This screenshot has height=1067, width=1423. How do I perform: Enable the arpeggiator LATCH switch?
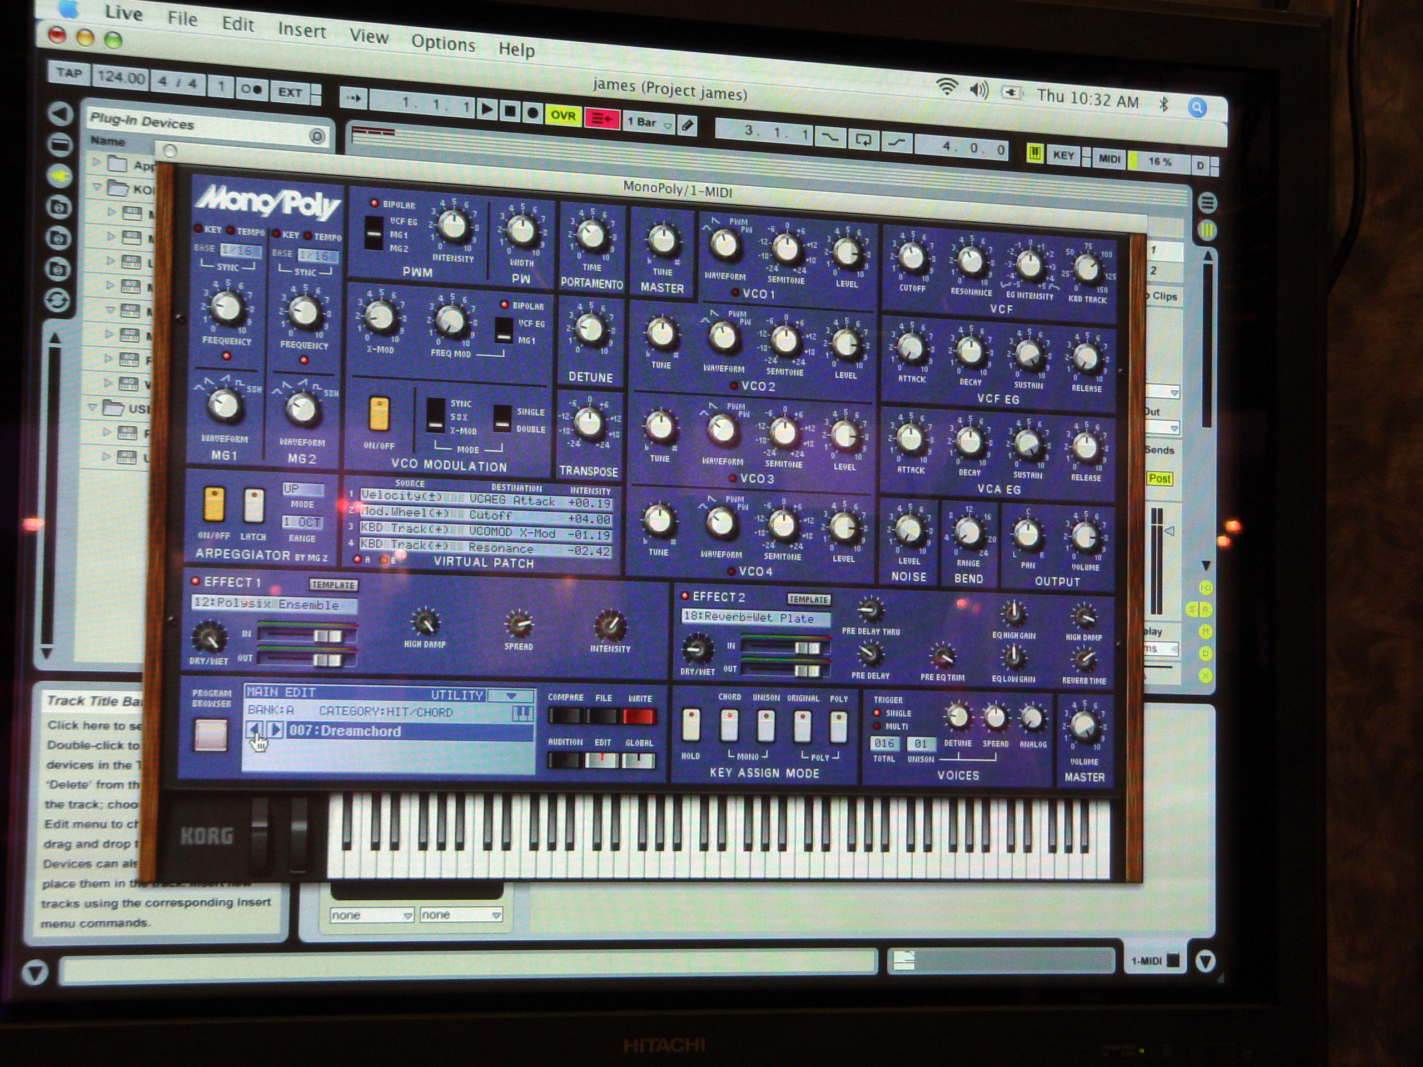(253, 506)
